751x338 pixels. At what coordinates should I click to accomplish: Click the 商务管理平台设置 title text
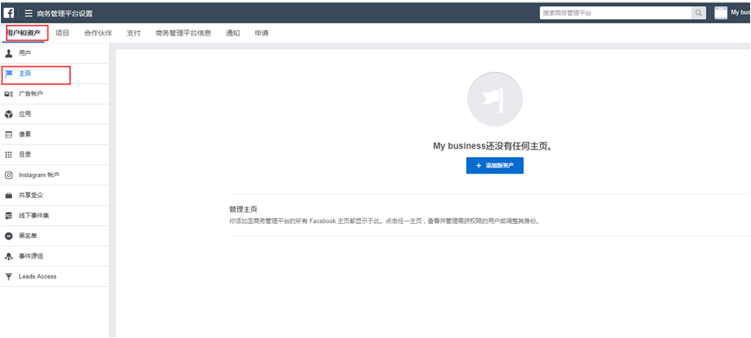tap(65, 14)
